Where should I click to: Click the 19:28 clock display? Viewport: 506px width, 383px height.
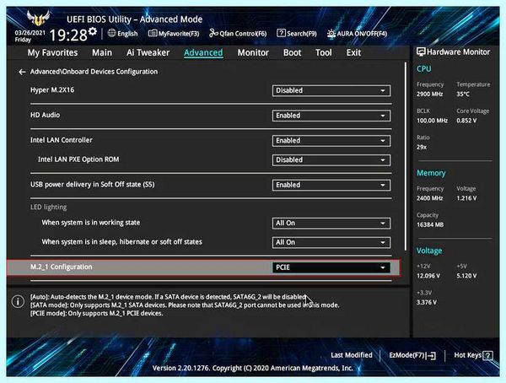68,35
